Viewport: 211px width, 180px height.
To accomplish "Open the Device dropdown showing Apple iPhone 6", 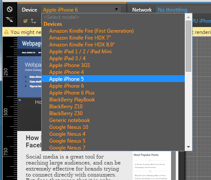I will (x=81, y=10).
